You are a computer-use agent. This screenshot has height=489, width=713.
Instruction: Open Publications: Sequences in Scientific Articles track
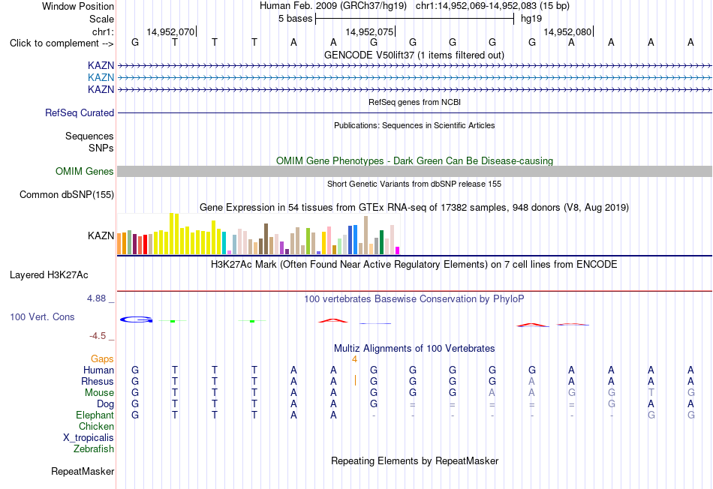(414, 125)
